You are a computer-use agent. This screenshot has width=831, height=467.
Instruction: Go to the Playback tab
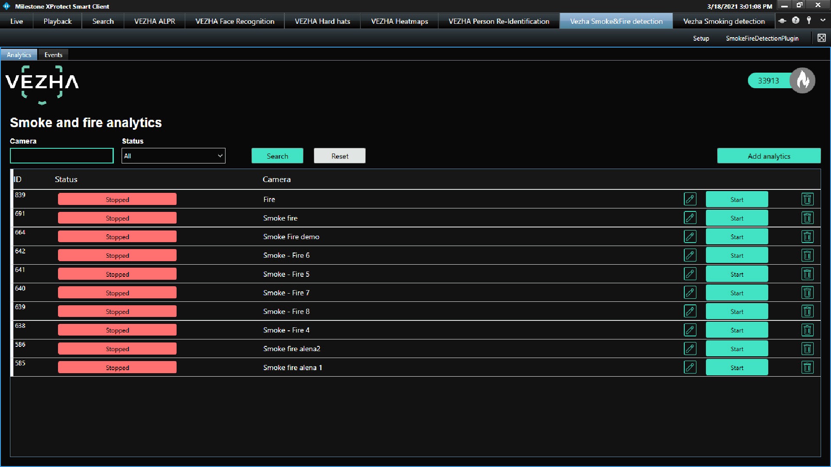point(58,21)
